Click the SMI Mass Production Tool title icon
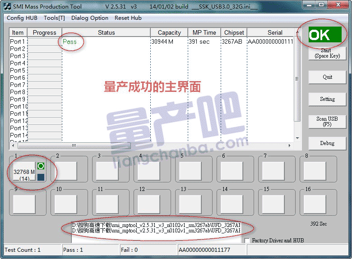The image size is (352, 259). pyautogui.click(x=7, y=6)
